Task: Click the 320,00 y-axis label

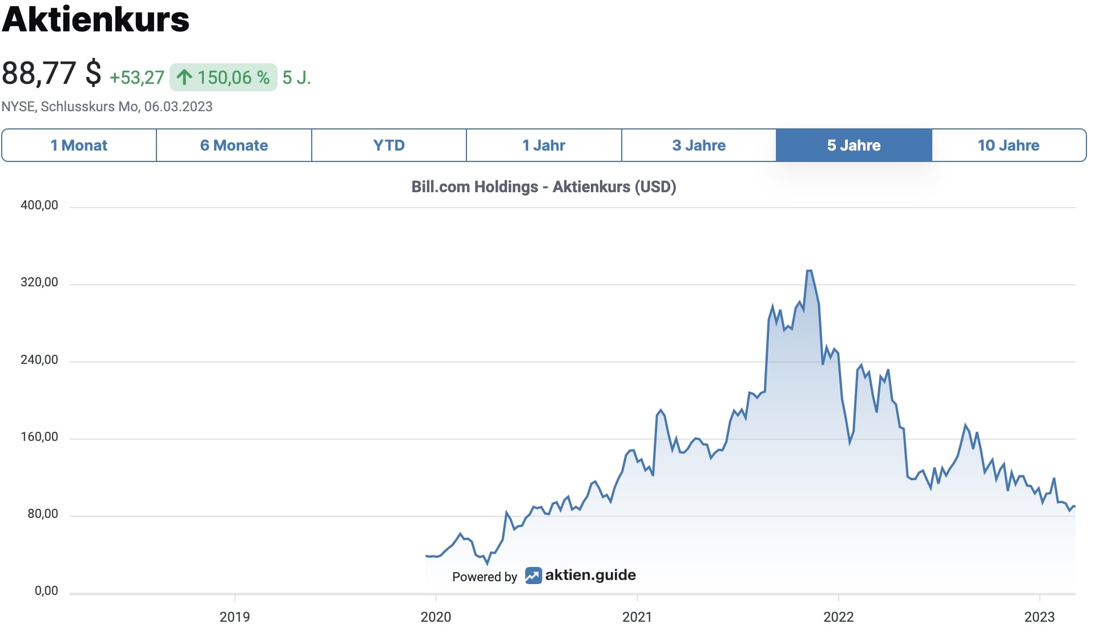Action: 39,282
